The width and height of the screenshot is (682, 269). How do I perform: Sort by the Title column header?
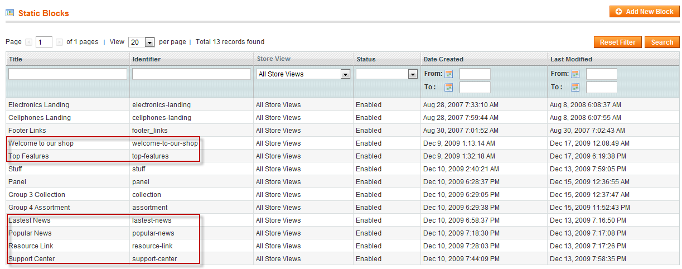[15, 59]
